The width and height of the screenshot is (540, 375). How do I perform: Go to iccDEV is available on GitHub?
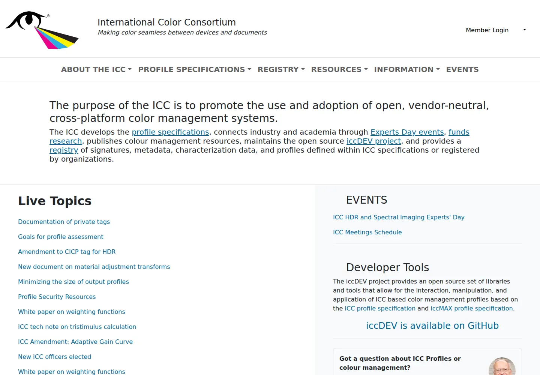432,325
